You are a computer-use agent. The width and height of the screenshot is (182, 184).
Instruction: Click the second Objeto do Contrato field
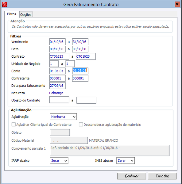point(87,100)
